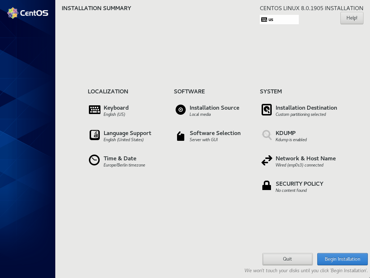Open the Software Selection text label
Viewport: 370px width, 278px height.
point(215,133)
